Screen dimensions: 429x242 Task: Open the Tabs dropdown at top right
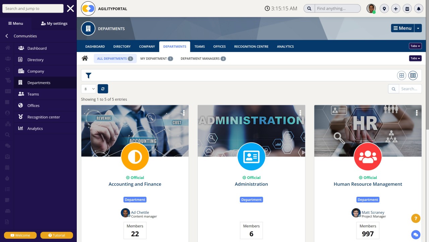coord(415,46)
